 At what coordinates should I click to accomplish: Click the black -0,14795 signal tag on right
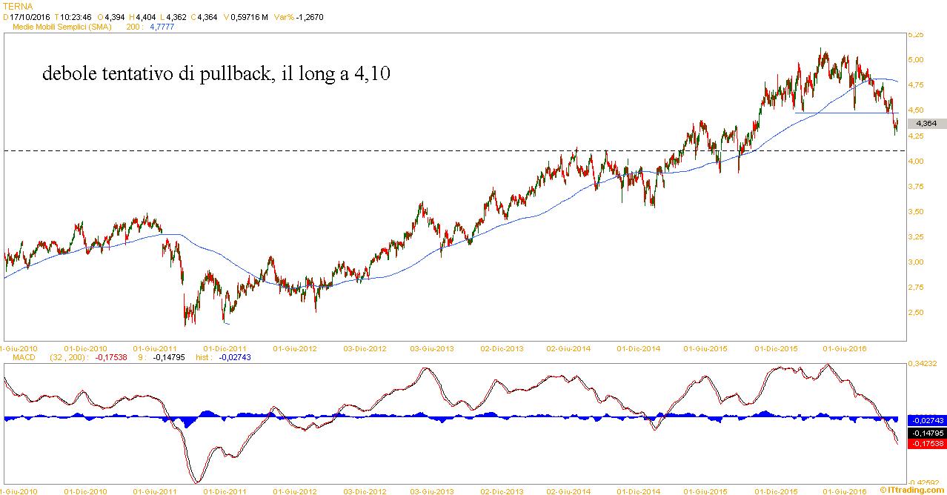tap(926, 432)
